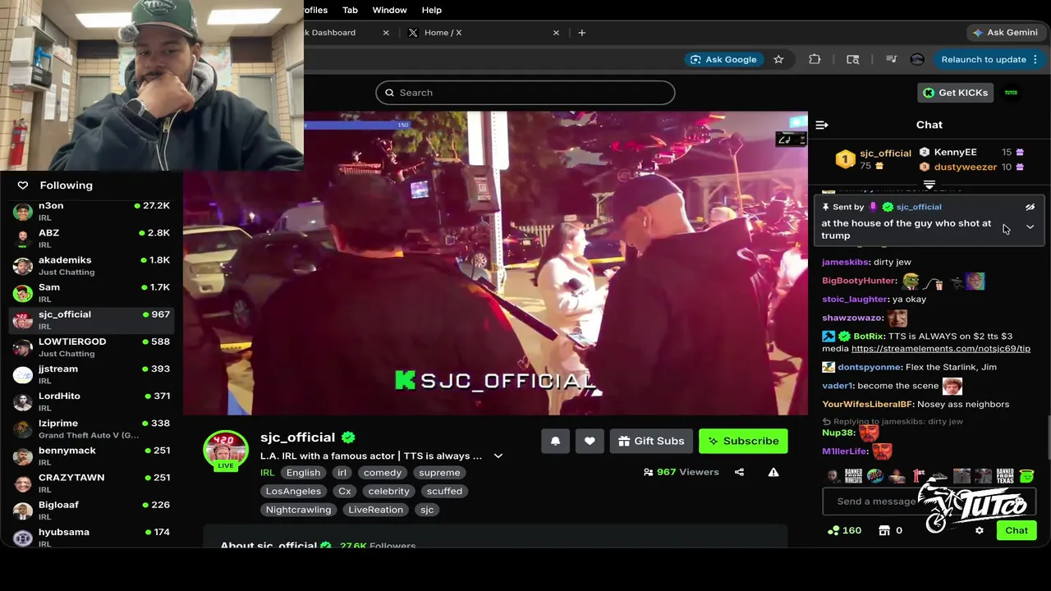This screenshot has width=1051, height=591.
Task: Open a new tab with plus button
Action: 581,33
